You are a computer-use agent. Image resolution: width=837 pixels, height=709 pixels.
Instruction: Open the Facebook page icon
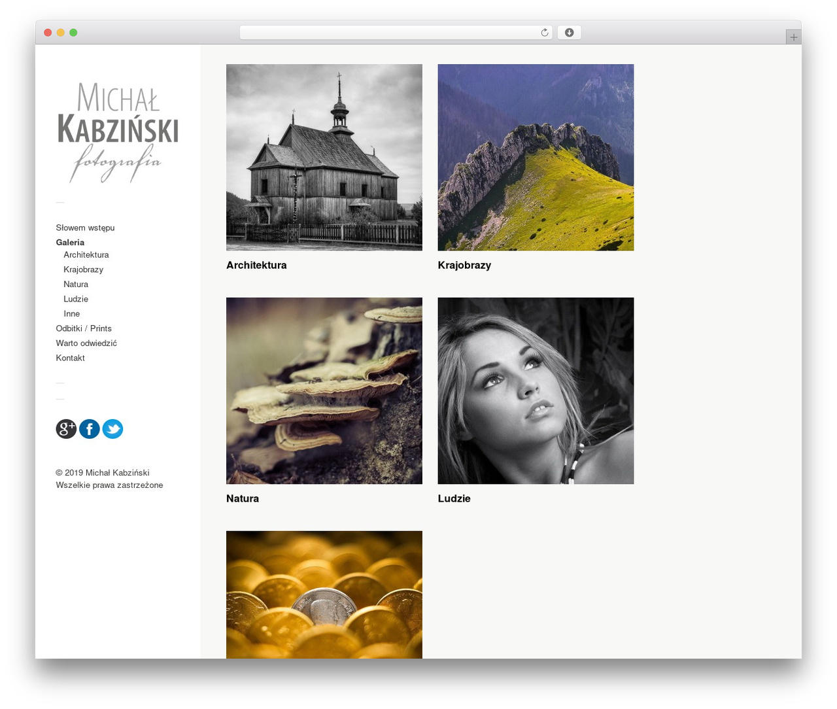[90, 428]
